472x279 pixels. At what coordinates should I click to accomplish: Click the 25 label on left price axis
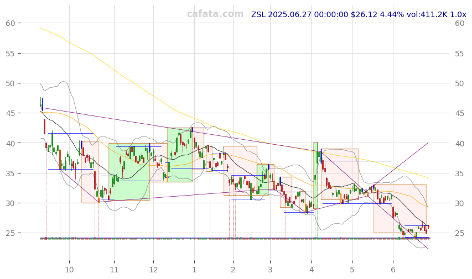[10, 233]
